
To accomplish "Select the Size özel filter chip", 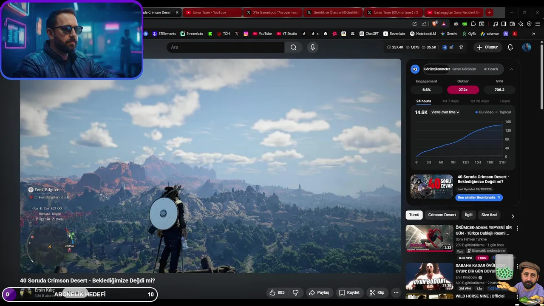I will tap(489, 215).
